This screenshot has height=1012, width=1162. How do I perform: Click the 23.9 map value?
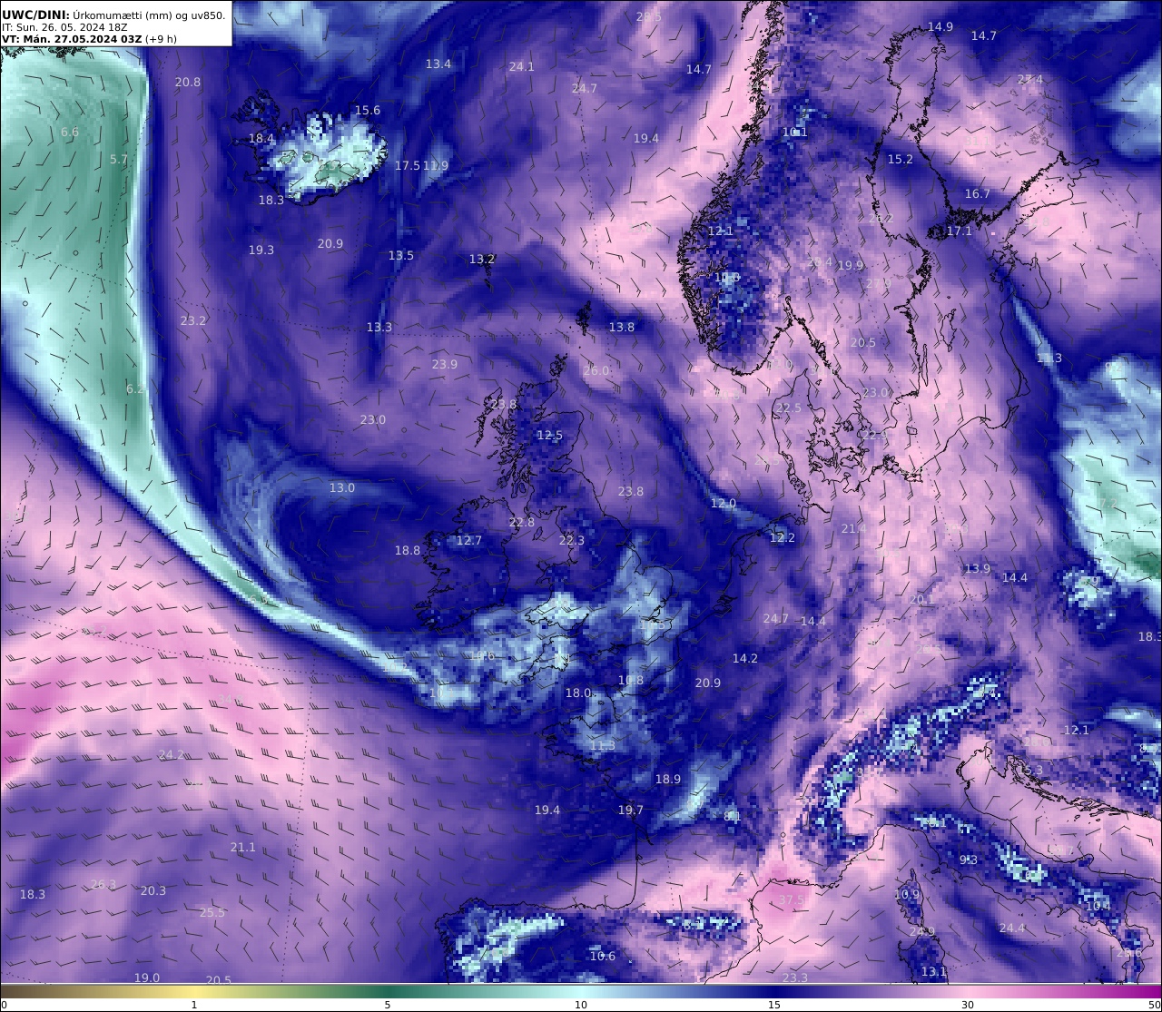(445, 365)
